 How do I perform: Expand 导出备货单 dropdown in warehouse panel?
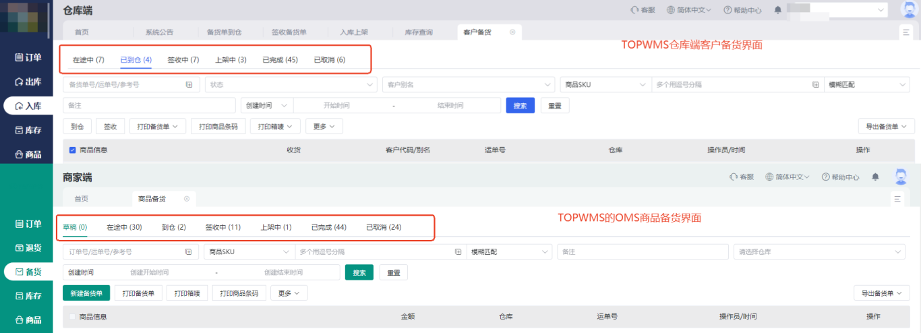click(885, 126)
